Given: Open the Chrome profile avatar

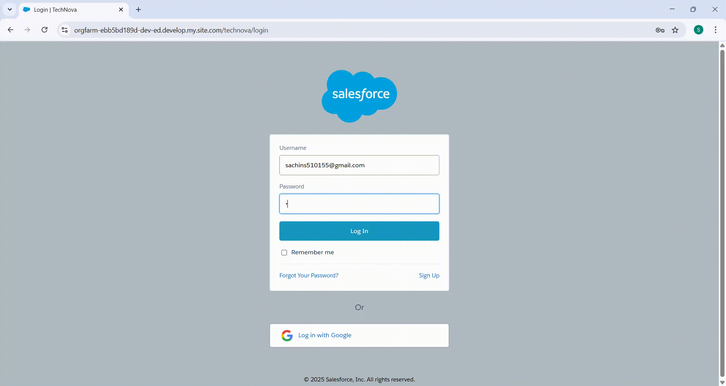Looking at the screenshot, I should [x=698, y=30].
